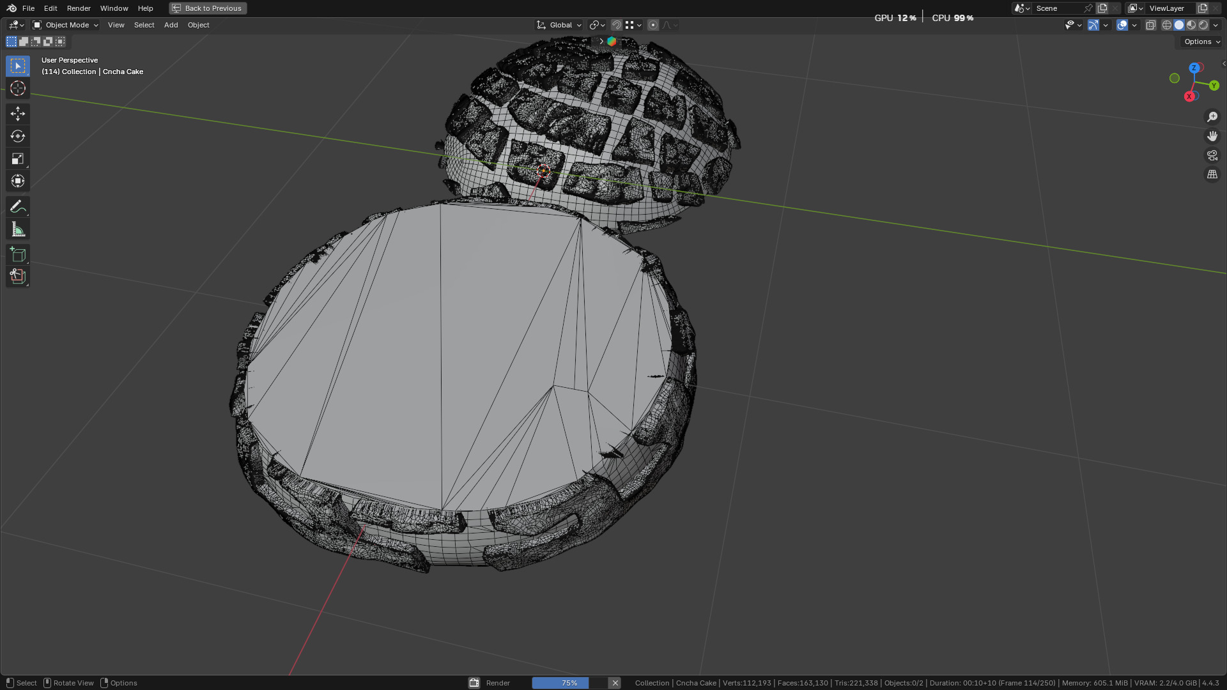1227x690 pixels.
Task: Enable proportional editing toggle
Action: click(x=652, y=25)
